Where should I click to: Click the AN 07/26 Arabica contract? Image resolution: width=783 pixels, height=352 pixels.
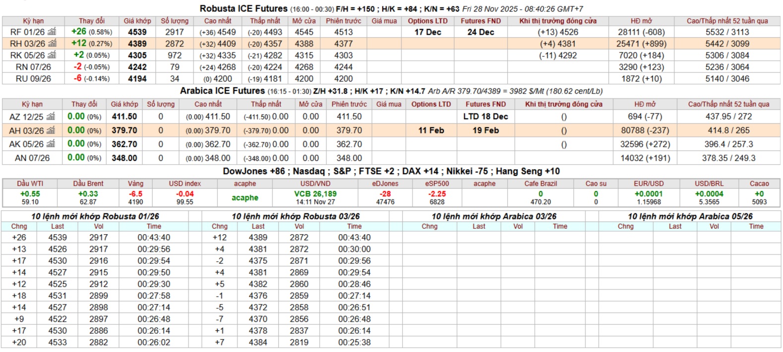32,158
